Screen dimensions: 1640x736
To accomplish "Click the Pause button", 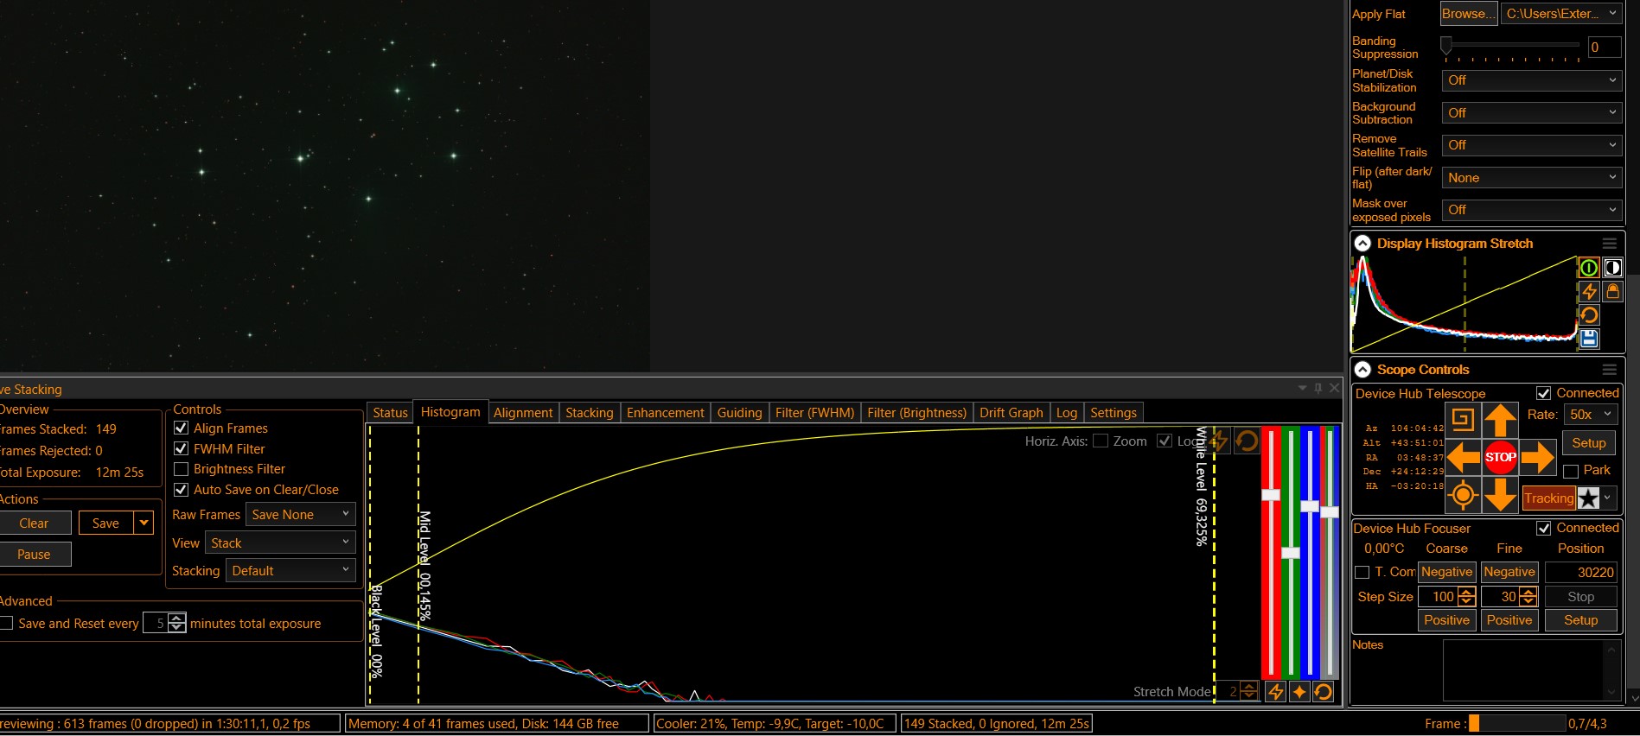I will [34, 555].
